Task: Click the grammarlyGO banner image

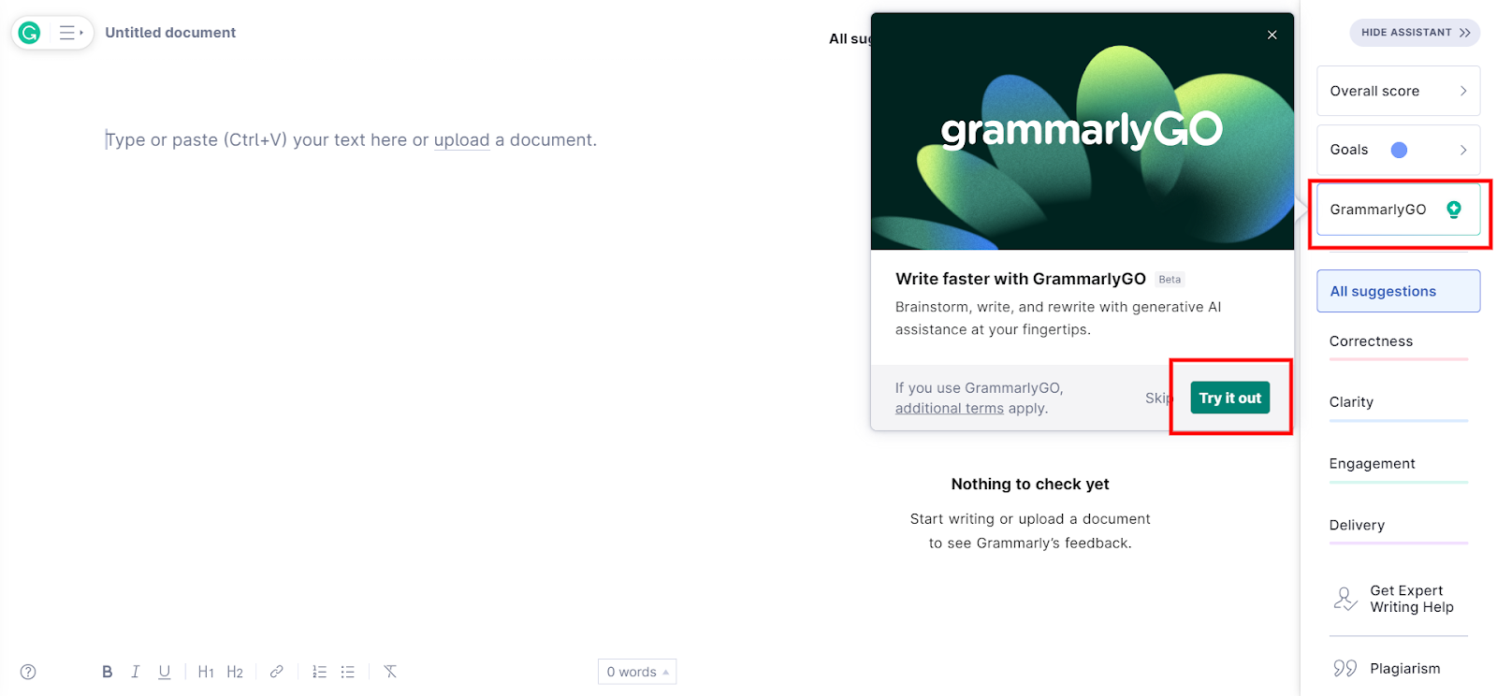Action: click(x=1083, y=131)
